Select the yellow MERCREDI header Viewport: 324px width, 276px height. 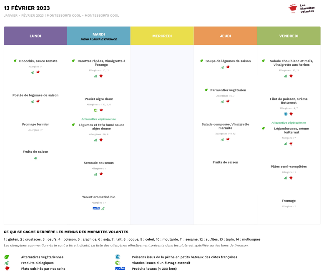click(162, 36)
